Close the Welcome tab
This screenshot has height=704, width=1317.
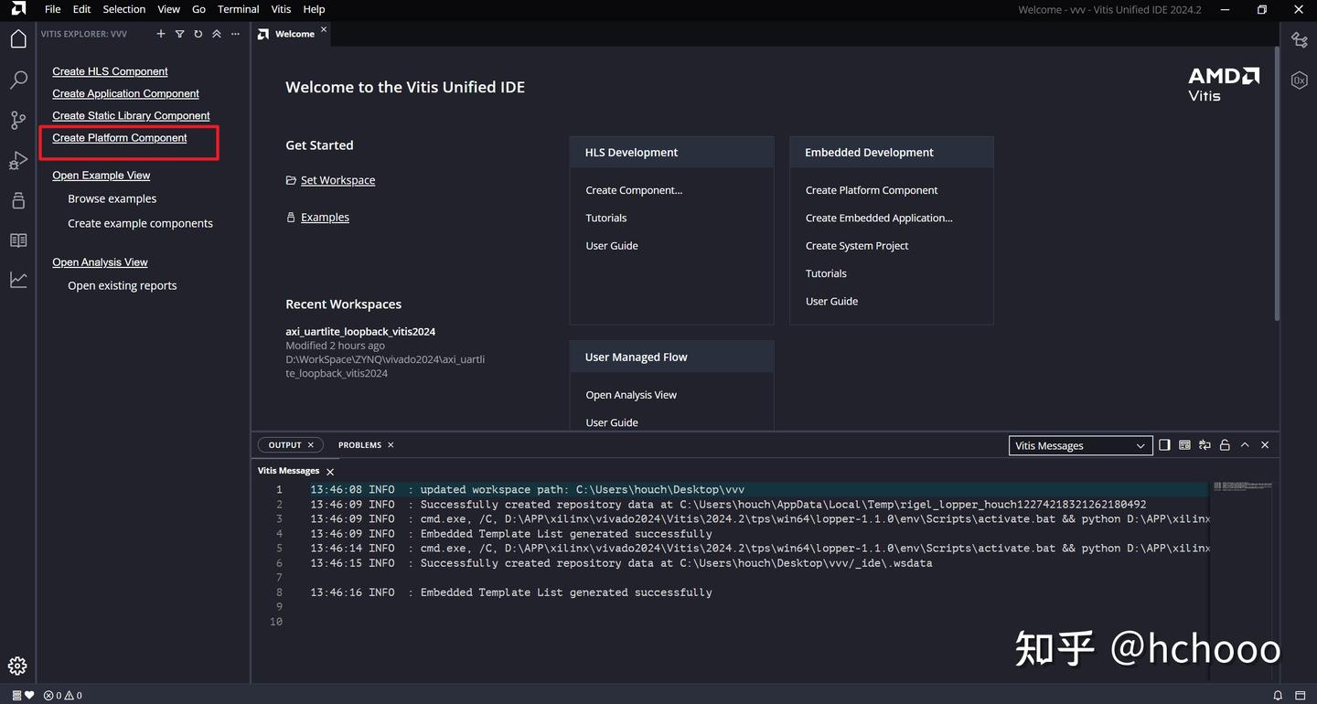(x=323, y=30)
